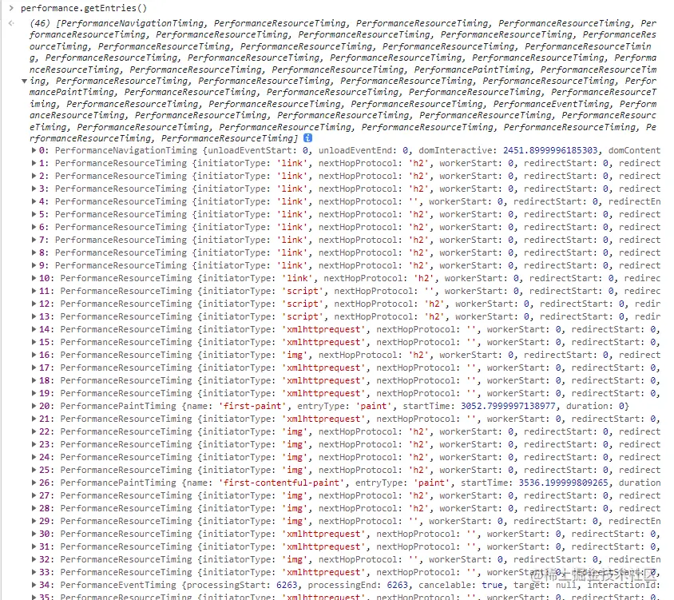Expand entry 28 img resource
The width and height of the screenshot is (674, 600).
coord(34,508)
